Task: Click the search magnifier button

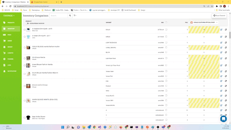Action: tap(70, 16)
